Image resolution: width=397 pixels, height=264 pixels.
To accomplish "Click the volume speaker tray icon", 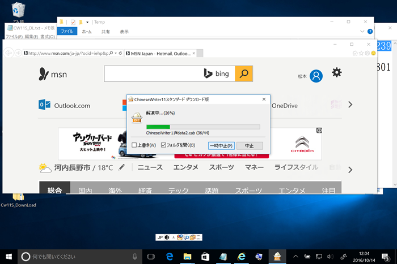I will pyautogui.click(x=330, y=257).
